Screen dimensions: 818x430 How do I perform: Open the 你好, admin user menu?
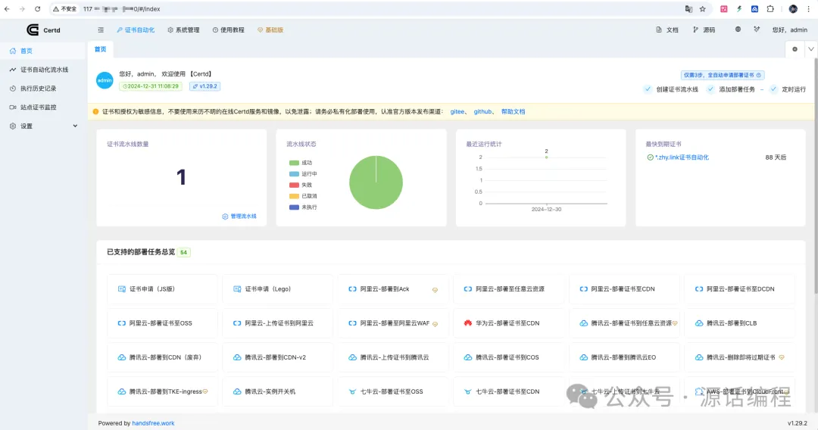pyautogui.click(x=789, y=30)
